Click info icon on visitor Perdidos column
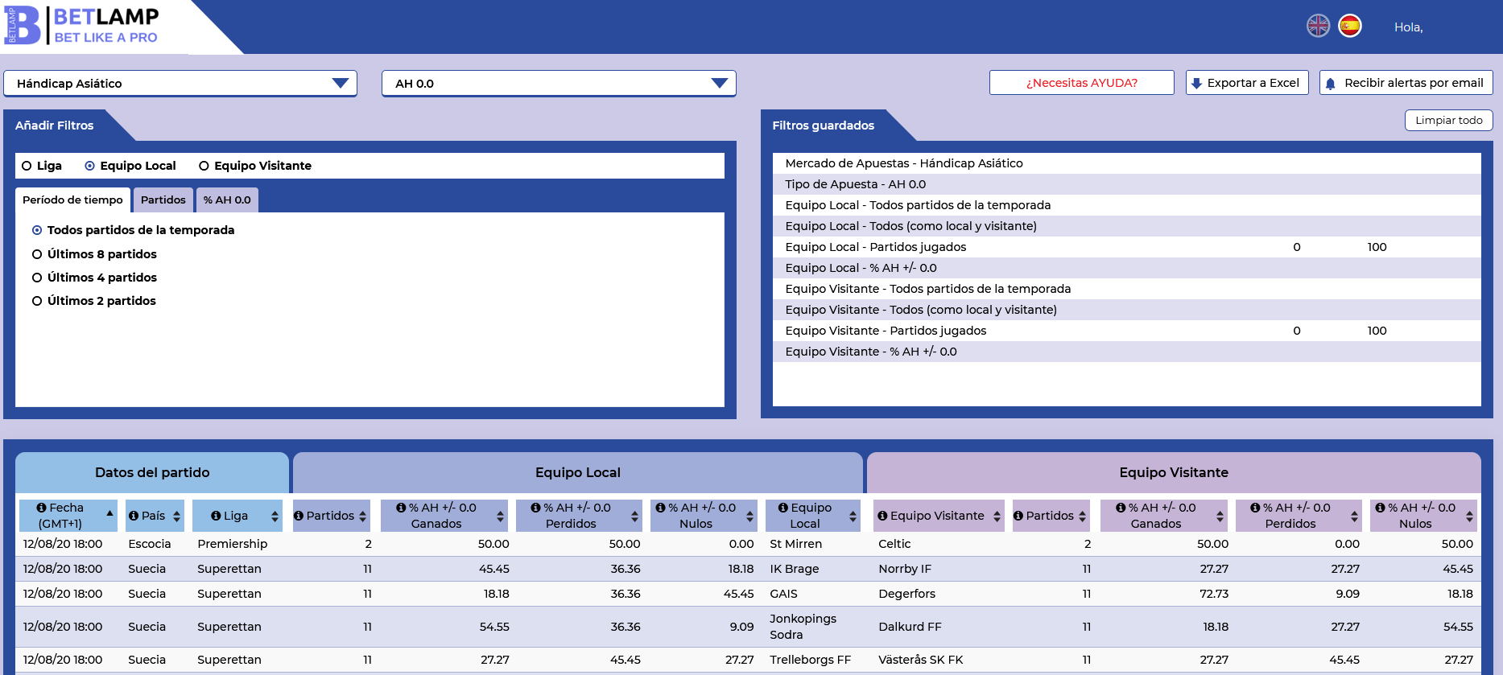Image resolution: width=1503 pixels, height=675 pixels. [1255, 508]
